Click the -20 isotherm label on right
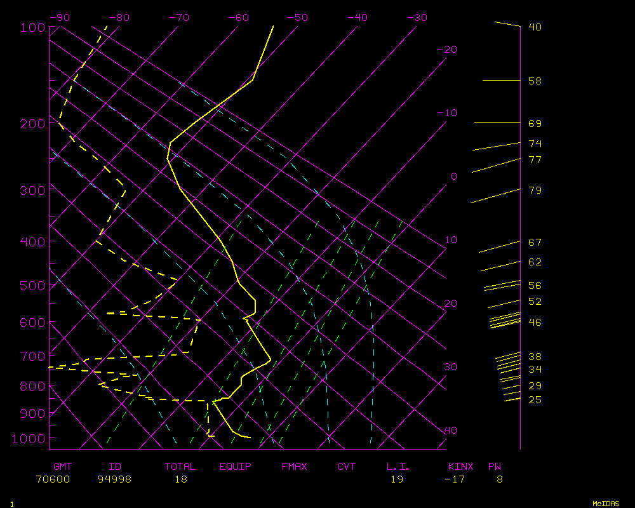The width and height of the screenshot is (635, 508). coord(448,50)
